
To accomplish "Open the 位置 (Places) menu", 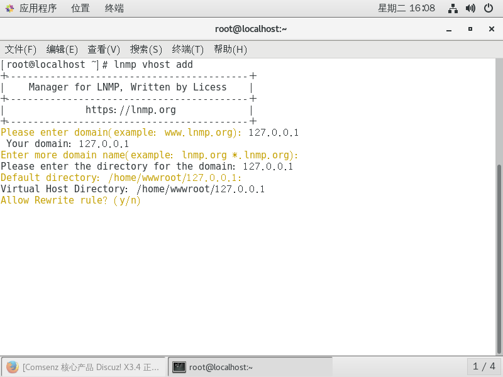I will [x=80, y=8].
